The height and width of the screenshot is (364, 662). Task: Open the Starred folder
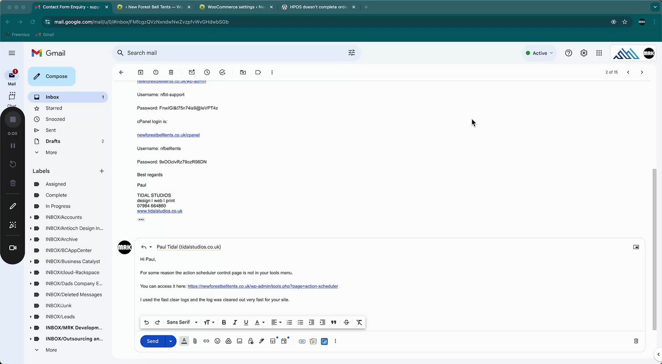click(x=68, y=108)
